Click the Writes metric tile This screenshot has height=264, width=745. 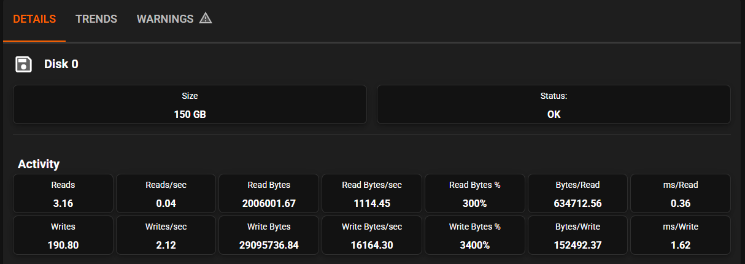(x=63, y=235)
